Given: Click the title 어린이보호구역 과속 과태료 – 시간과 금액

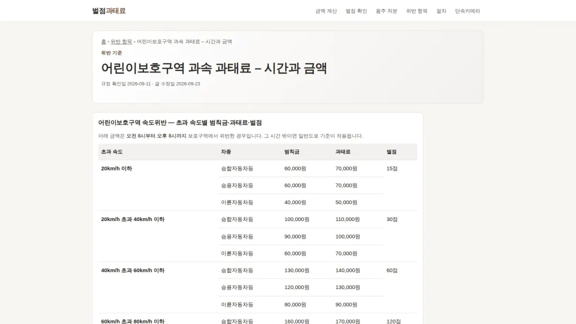Looking at the screenshot, I should 214,68.
